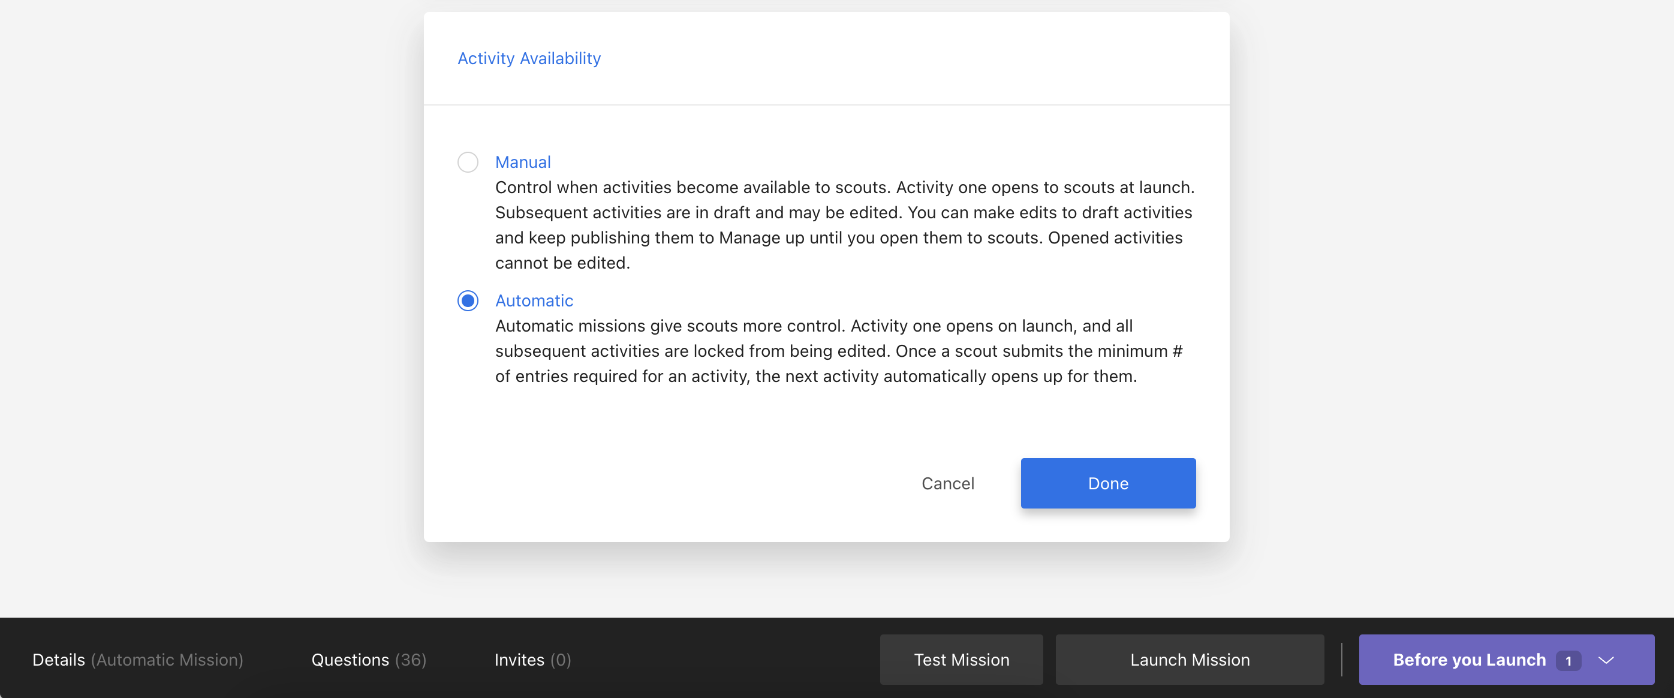Switch to the Questions (36) tab
Image resolution: width=1674 pixels, height=698 pixels.
[369, 660]
